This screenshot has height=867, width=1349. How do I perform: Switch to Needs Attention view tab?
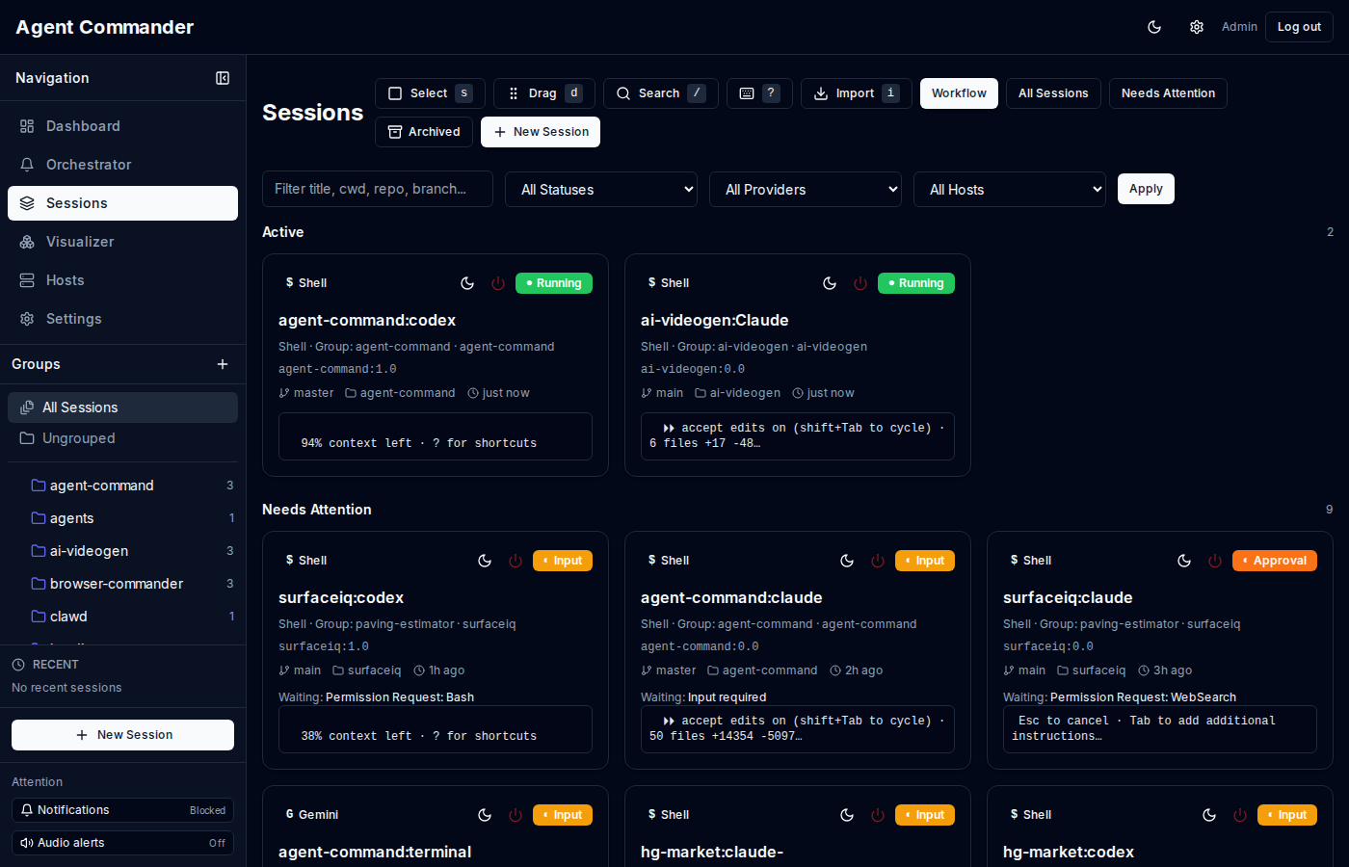click(x=1168, y=93)
